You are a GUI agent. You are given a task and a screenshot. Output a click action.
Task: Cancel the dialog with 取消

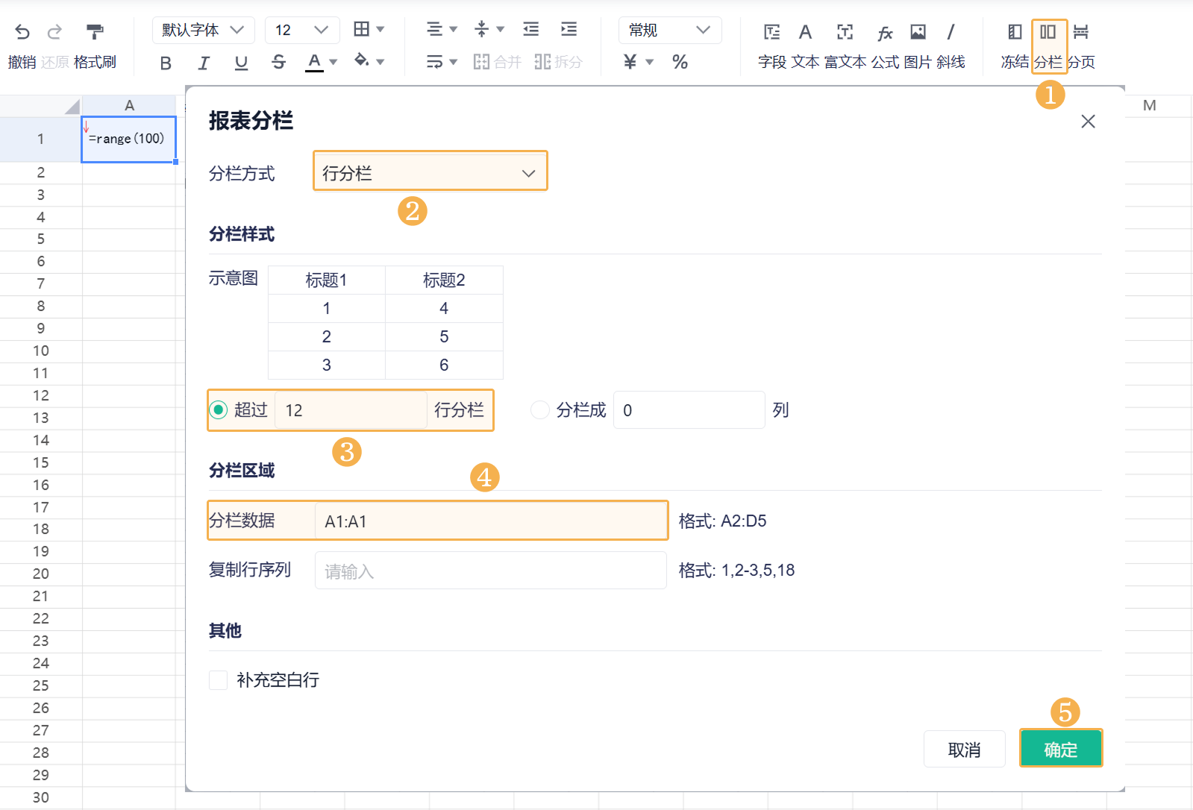[964, 750]
